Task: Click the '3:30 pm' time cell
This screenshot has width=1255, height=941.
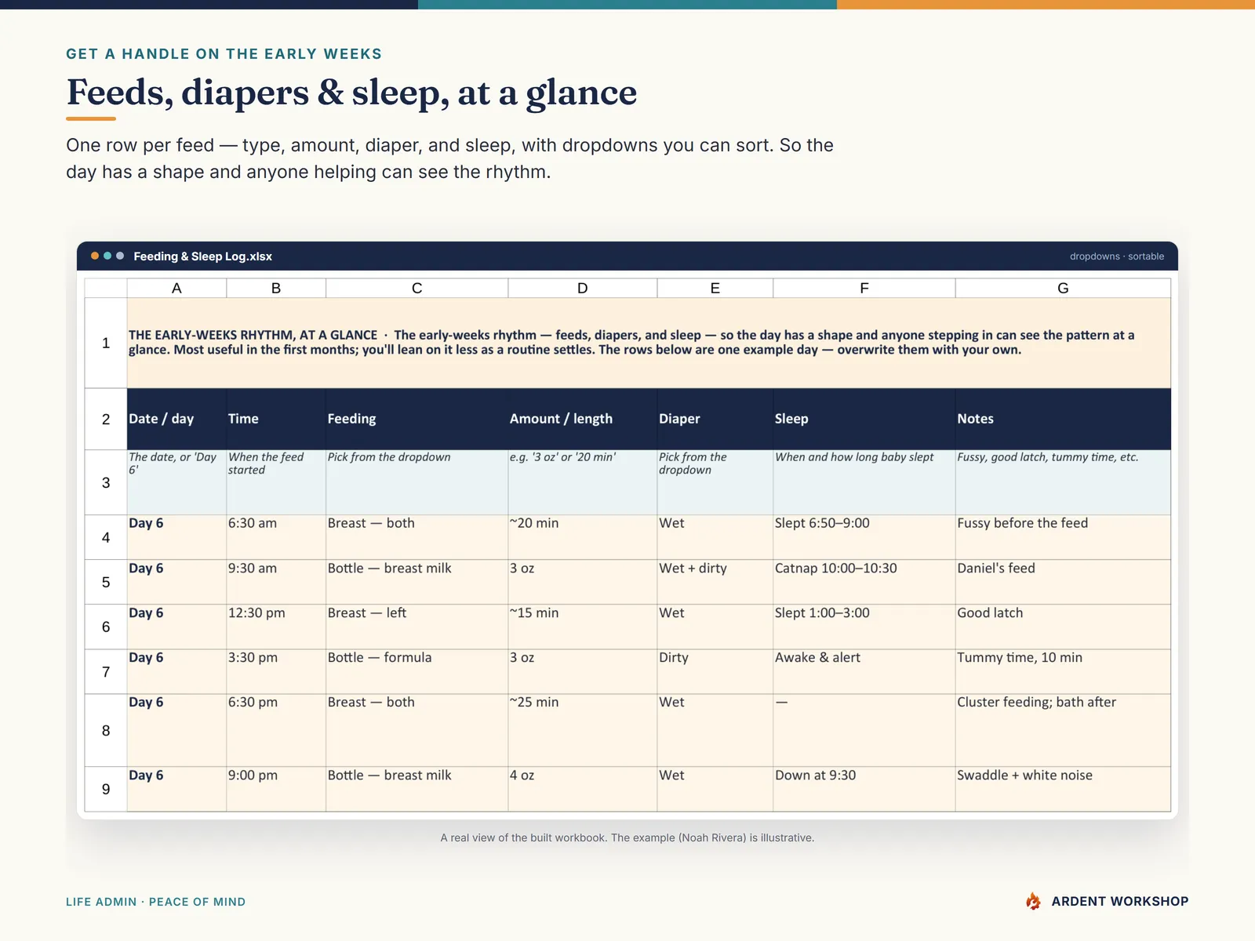Action: pos(276,671)
